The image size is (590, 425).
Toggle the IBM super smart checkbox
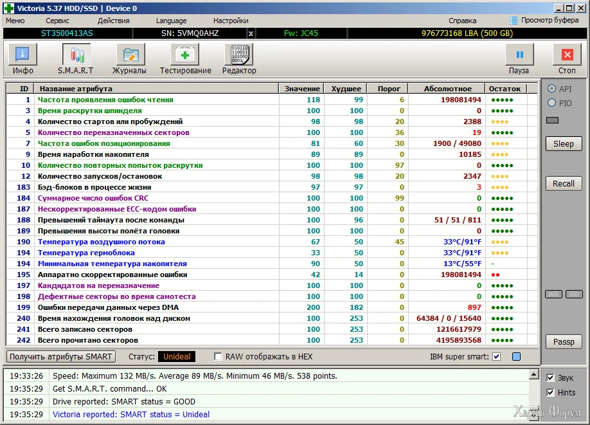click(496, 356)
